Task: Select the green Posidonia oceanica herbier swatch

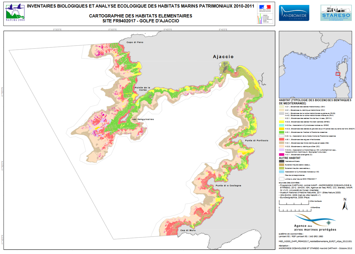Action: (281, 132)
